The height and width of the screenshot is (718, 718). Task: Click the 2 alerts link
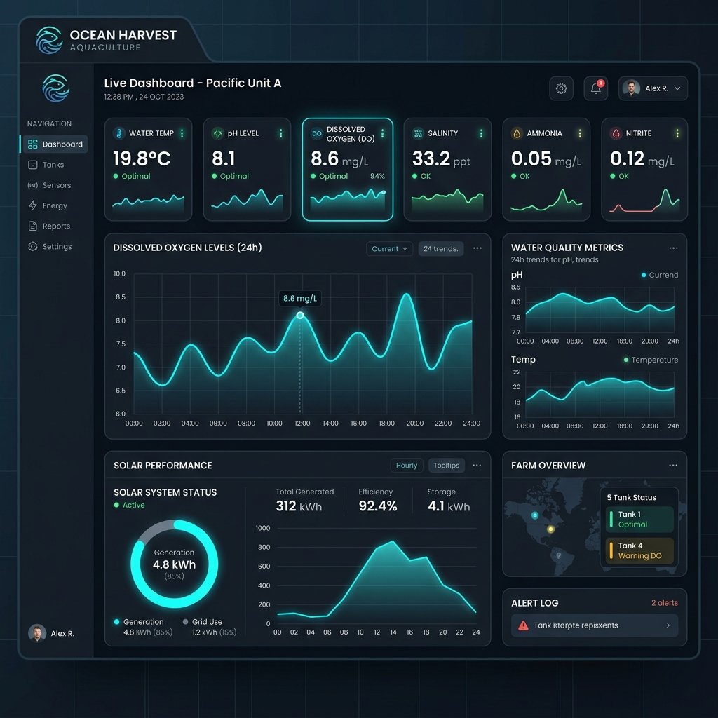[x=665, y=603]
